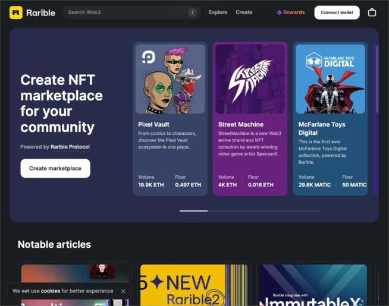Click the Pixel Vault logo on card image

click(x=148, y=56)
